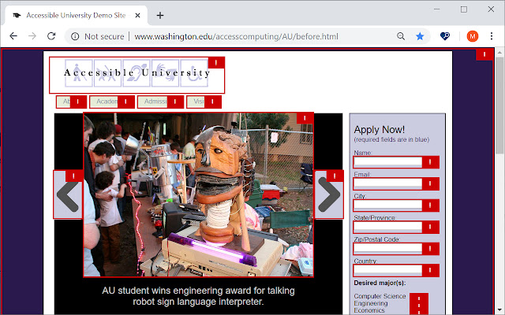Click the scrollbar up arrow
Image resolution: width=505 pixels, height=315 pixels.
(x=499, y=53)
